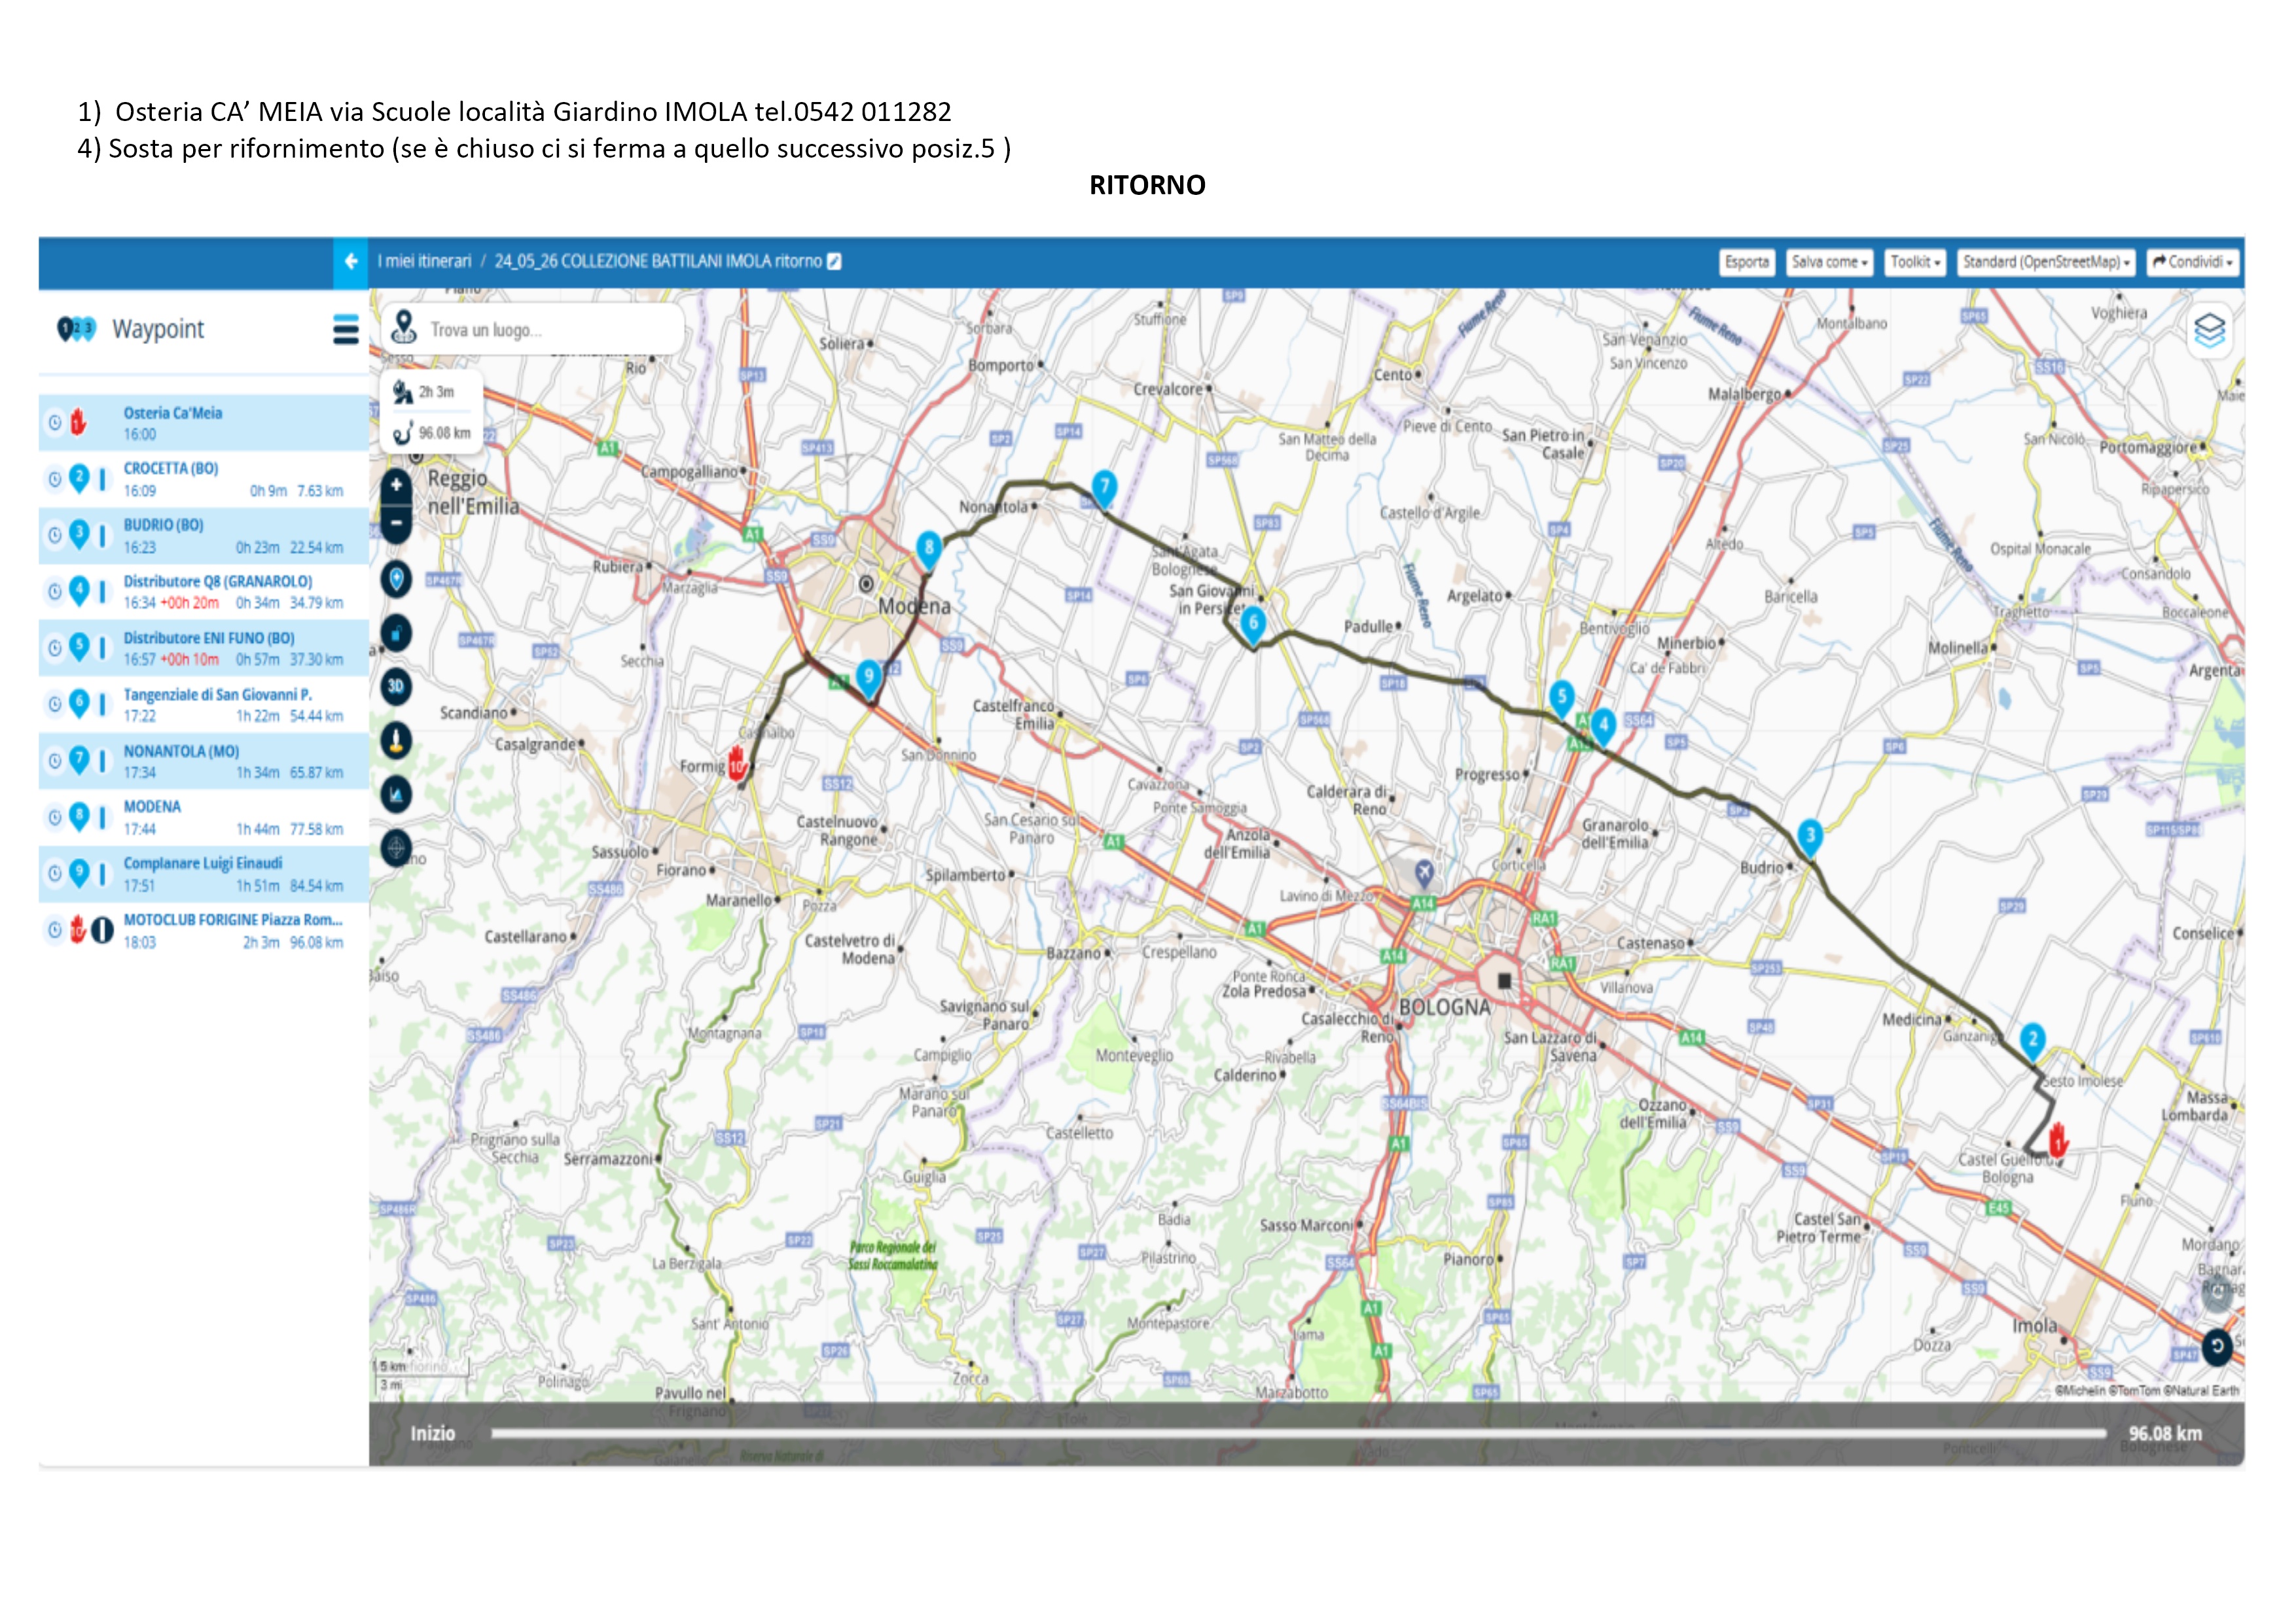Toggle the bar indicator on CROCETTA (BO) row
The height and width of the screenshot is (1622, 2296).
click(x=102, y=479)
